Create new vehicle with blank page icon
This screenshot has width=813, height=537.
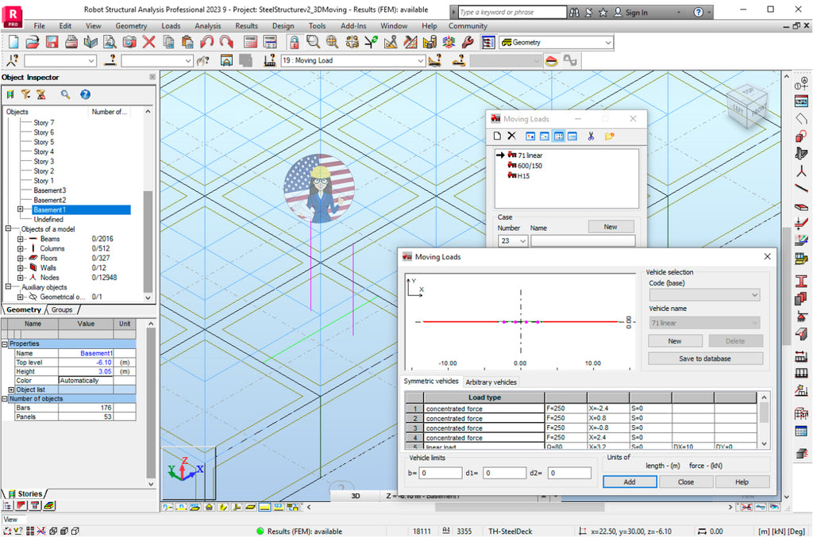coord(497,136)
